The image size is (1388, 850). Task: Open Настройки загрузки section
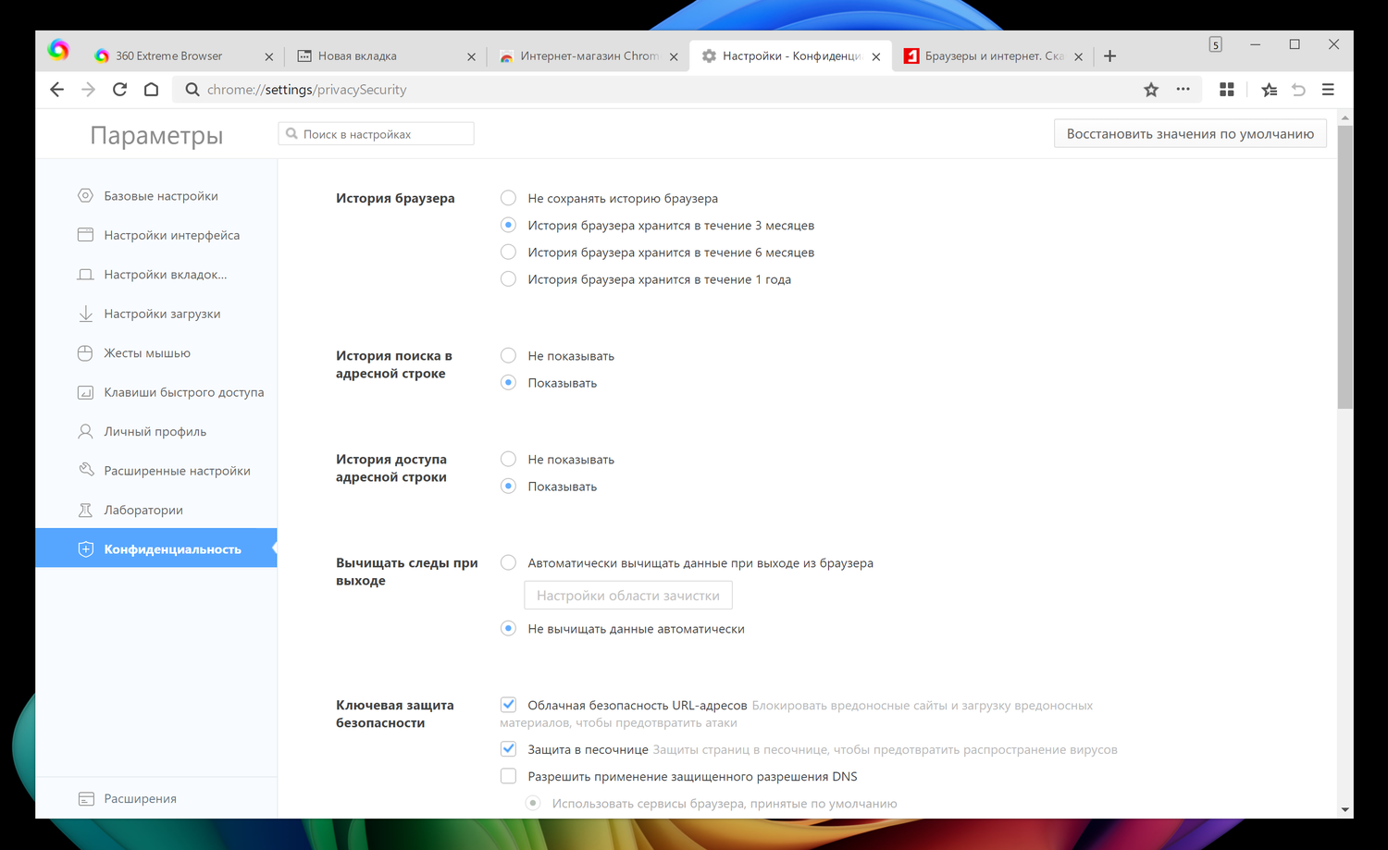point(156,314)
